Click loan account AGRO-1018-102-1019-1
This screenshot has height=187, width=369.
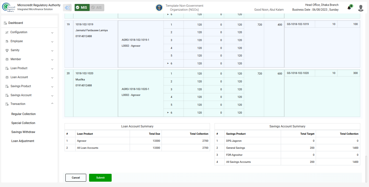135,40
